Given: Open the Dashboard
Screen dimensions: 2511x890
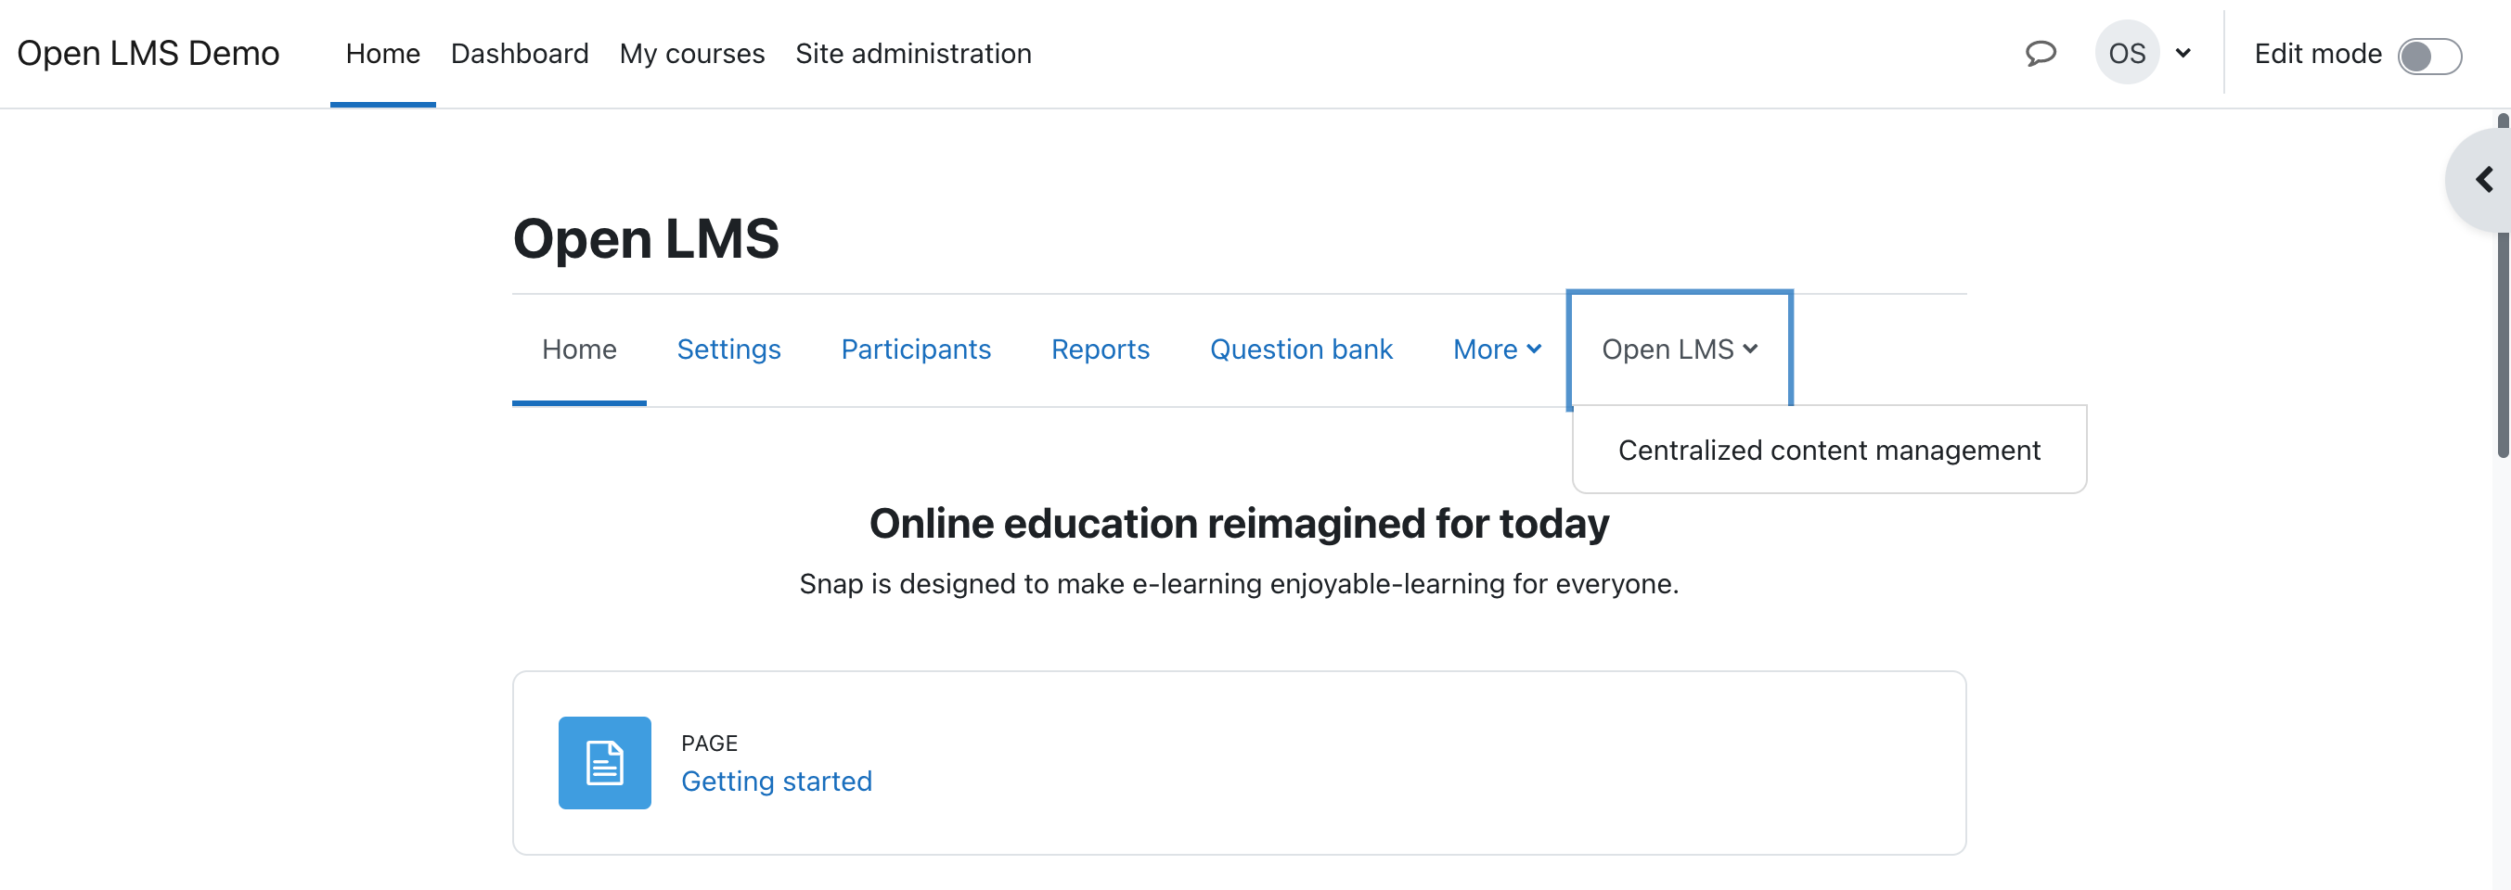Looking at the screenshot, I should (x=520, y=54).
